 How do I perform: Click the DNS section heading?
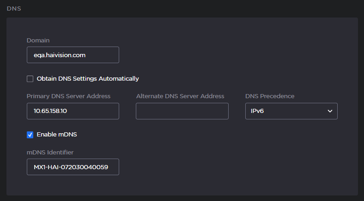click(14, 9)
